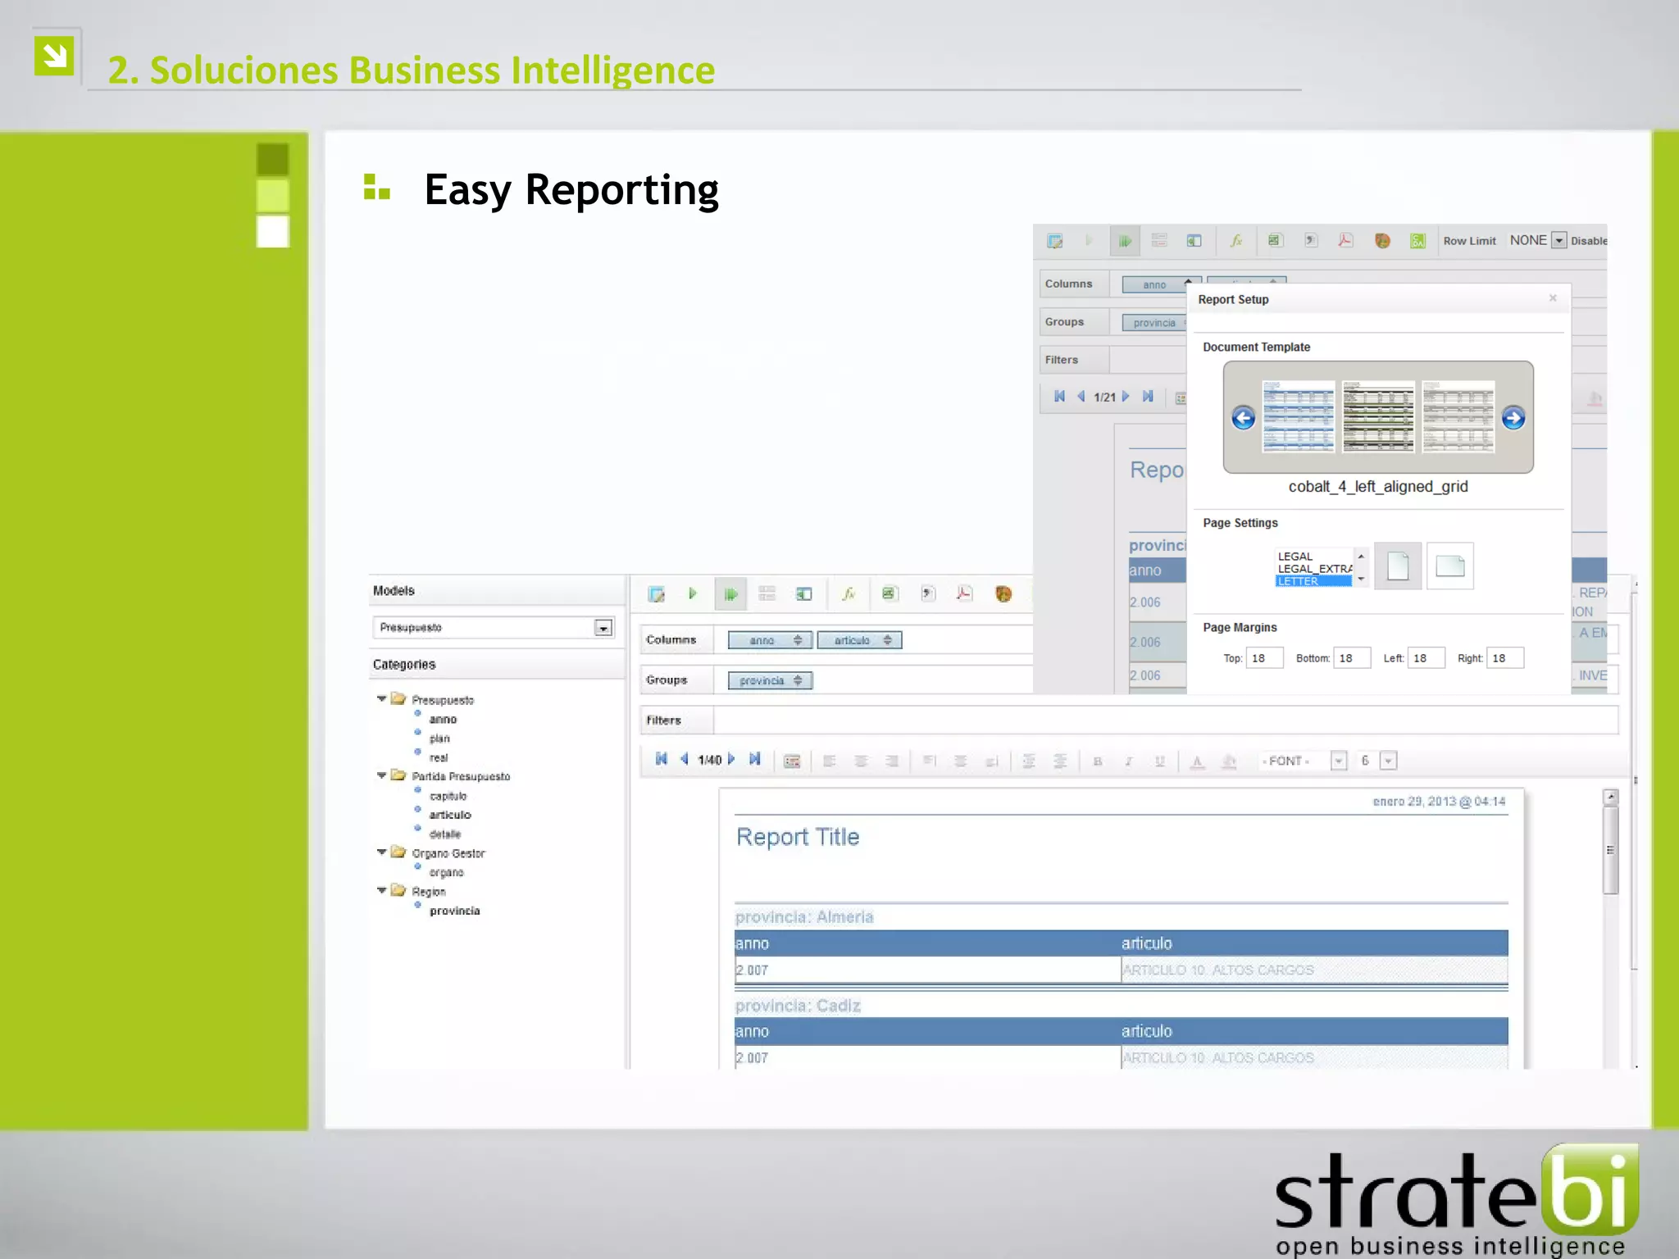The width and height of the screenshot is (1679, 1259).
Task: Align text left in the formatting toolbar
Action: [830, 761]
